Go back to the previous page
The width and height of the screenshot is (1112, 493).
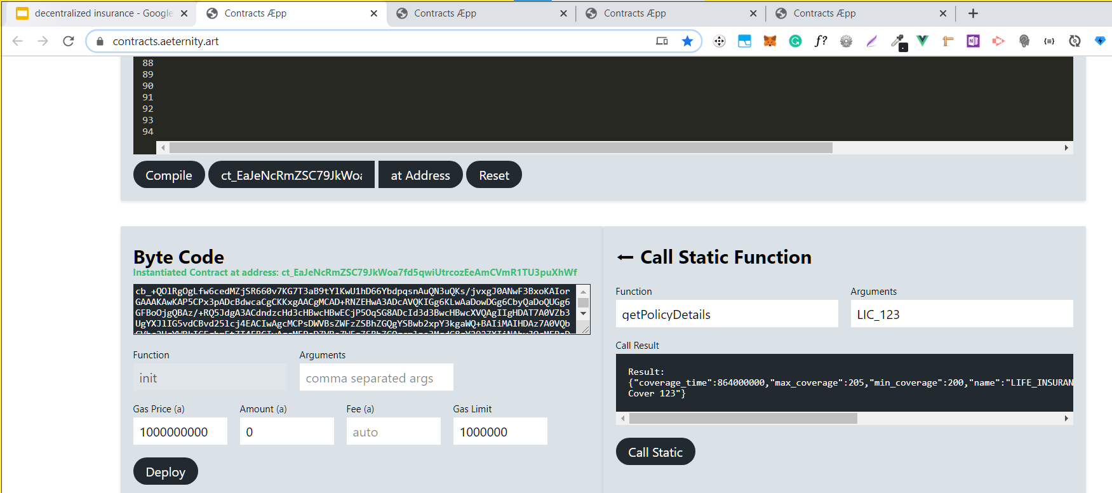click(x=18, y=41)
